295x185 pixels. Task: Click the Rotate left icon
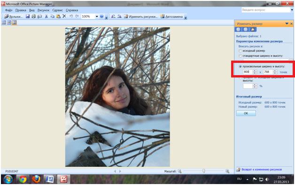point(113,16)
